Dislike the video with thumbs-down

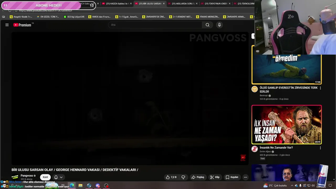(183, 177)
